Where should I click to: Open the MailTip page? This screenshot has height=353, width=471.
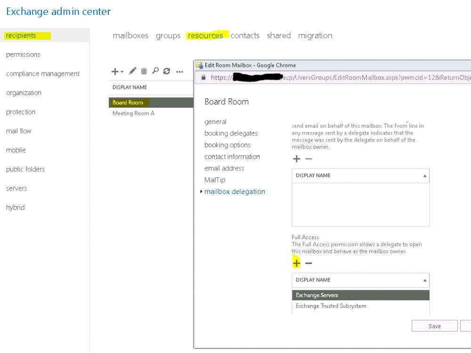point(215,180)
